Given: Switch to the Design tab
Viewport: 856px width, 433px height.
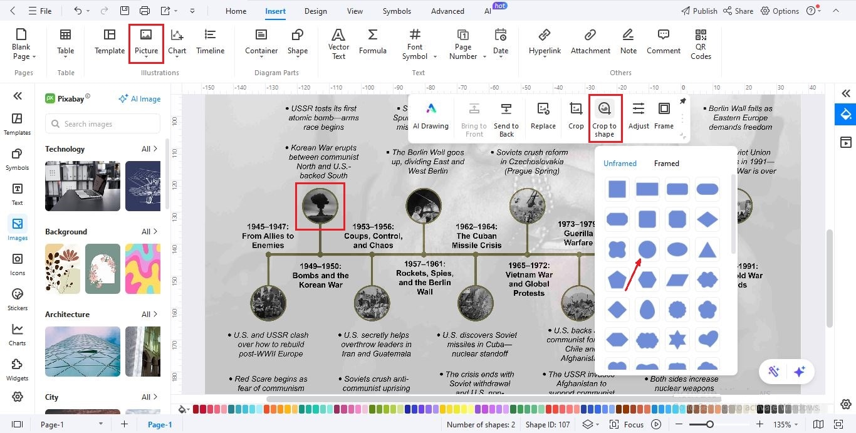Looking at the screenshot, I should [x=315, y=11].
